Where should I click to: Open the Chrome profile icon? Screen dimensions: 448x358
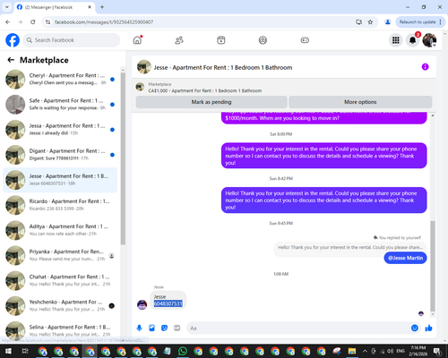pyautogui.click(x=388, y=22)
